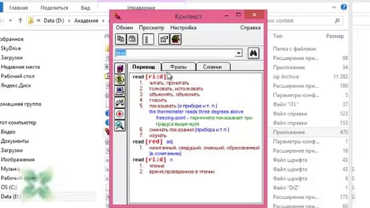The height and width of the screenshot is (208, 370).
Task: Select Видео in the navigation pane
Action: (8, 132)
